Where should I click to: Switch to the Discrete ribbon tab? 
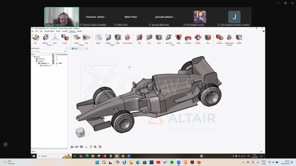point(79,31)
